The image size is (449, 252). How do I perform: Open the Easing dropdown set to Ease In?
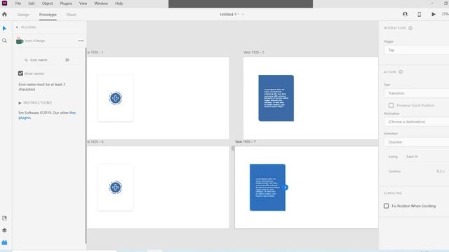(x=427, y=157)
